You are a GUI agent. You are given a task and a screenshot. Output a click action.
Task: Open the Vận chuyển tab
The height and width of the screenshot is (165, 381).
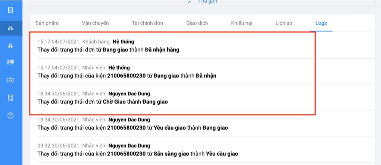[95, 23]
